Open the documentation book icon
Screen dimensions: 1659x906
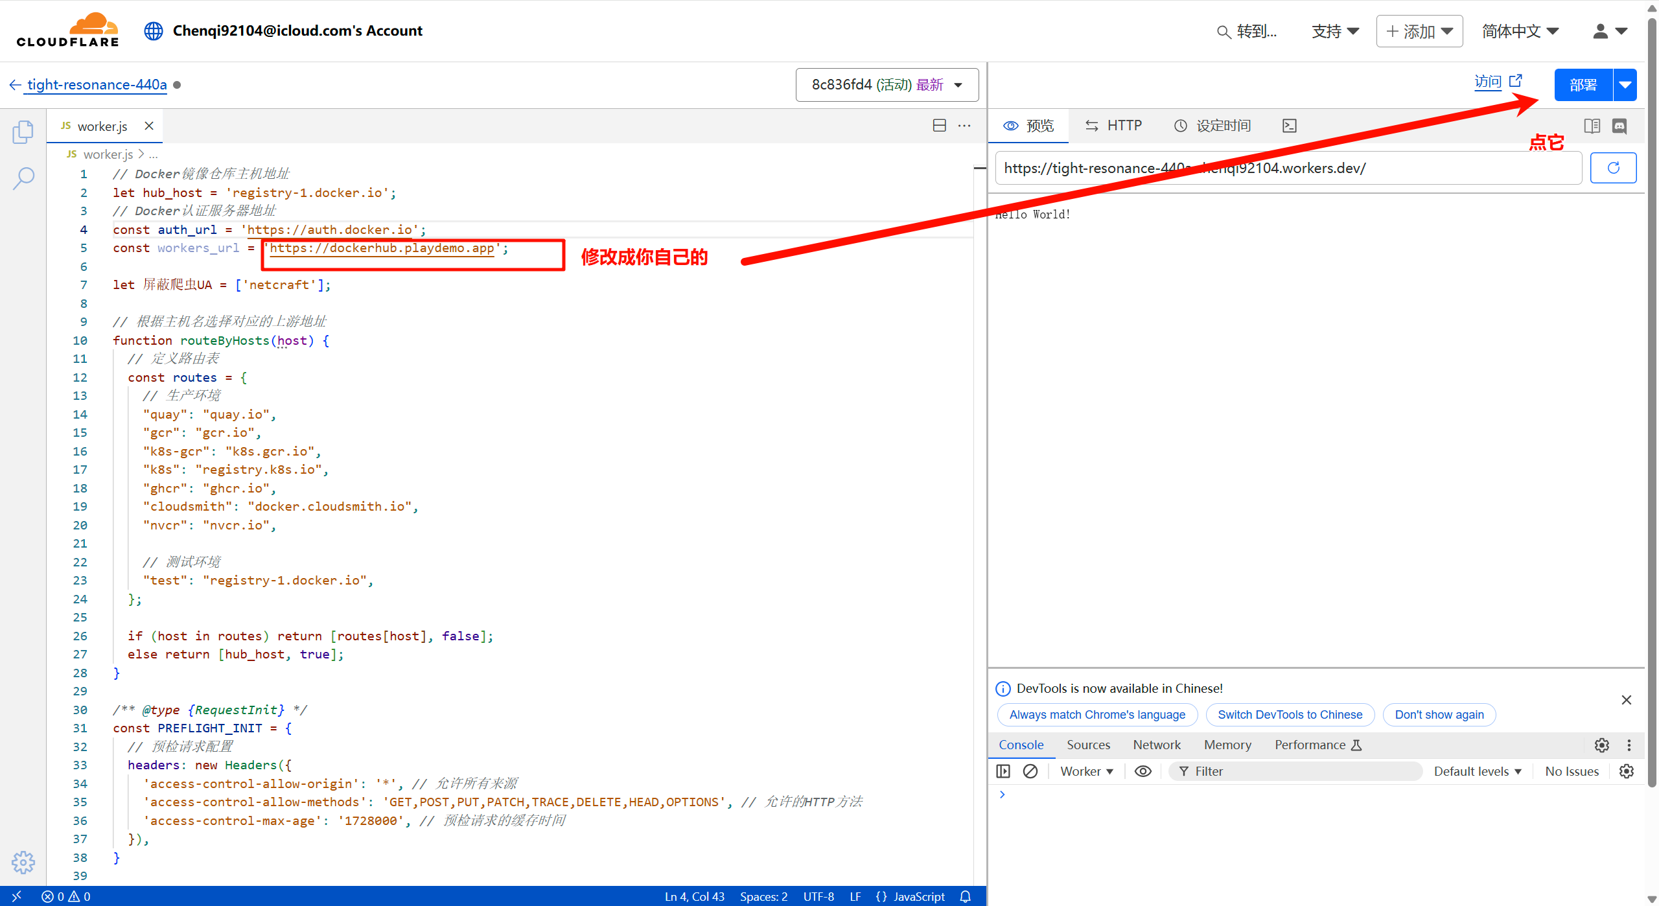1592,126
